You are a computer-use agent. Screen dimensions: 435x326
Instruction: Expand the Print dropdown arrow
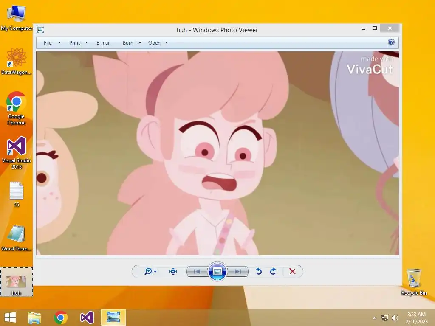pyautogui.click(x=86, y=43)
